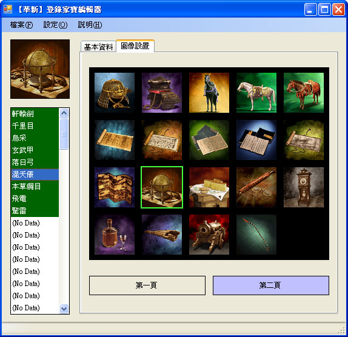Click the list scrollbar up arrow
The height and width of the screenshot is (337, 348).
pyautogui.click(x=64, y=113)
